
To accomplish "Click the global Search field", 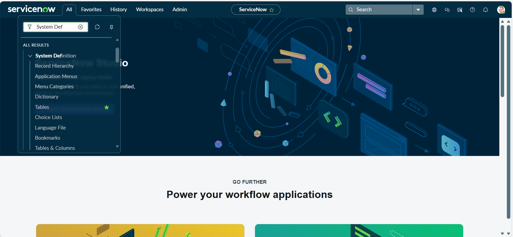I will (379, 10).
